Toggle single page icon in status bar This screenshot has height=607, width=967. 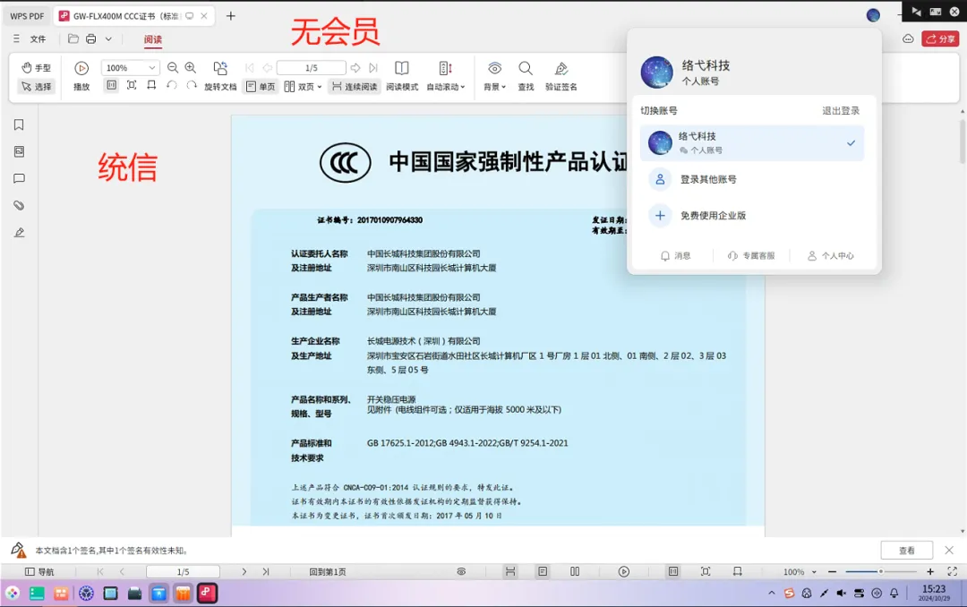[543, 572]
